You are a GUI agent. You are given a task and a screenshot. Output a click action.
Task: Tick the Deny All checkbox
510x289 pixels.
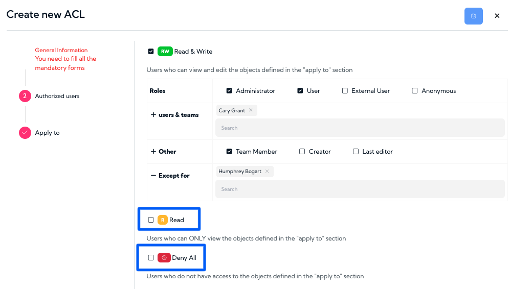[151, 257]
